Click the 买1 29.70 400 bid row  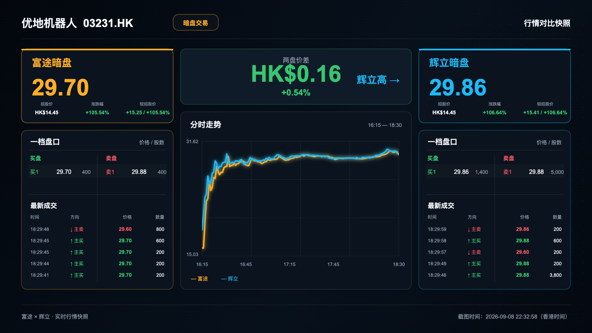[62, 172]
